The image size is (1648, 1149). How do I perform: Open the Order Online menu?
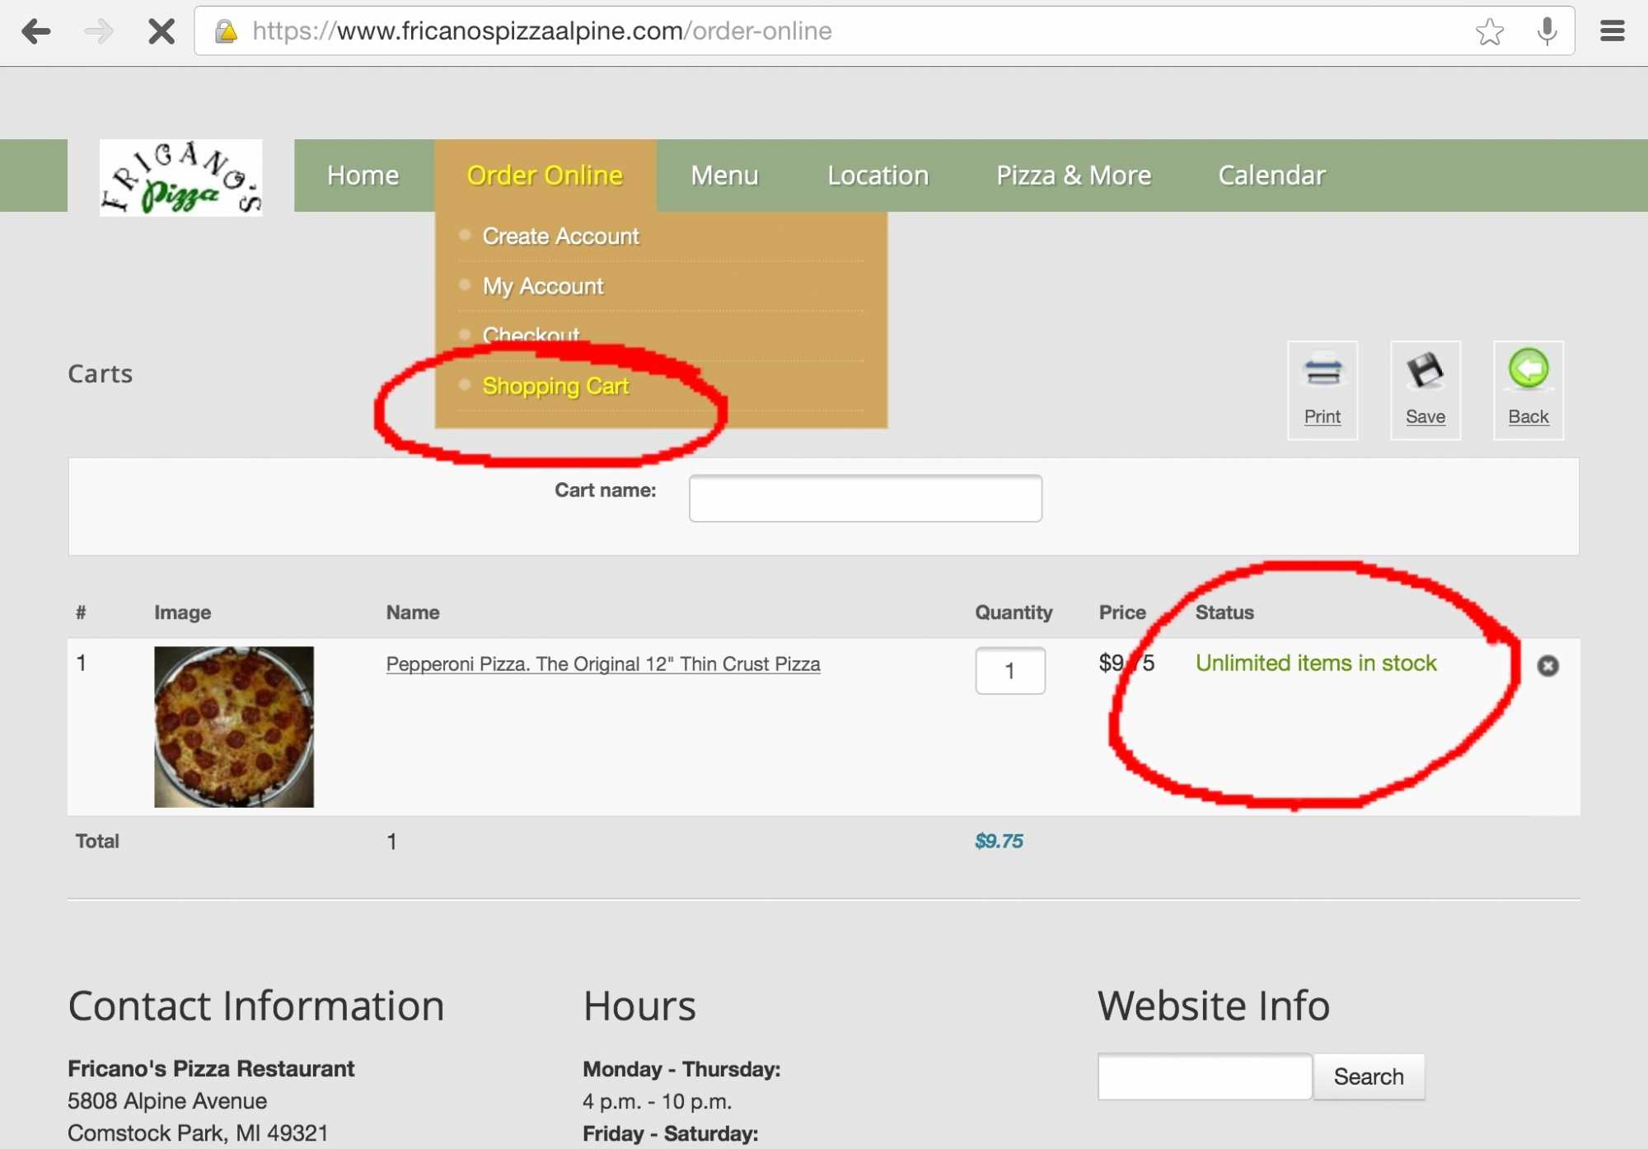(x=545, y=176)
